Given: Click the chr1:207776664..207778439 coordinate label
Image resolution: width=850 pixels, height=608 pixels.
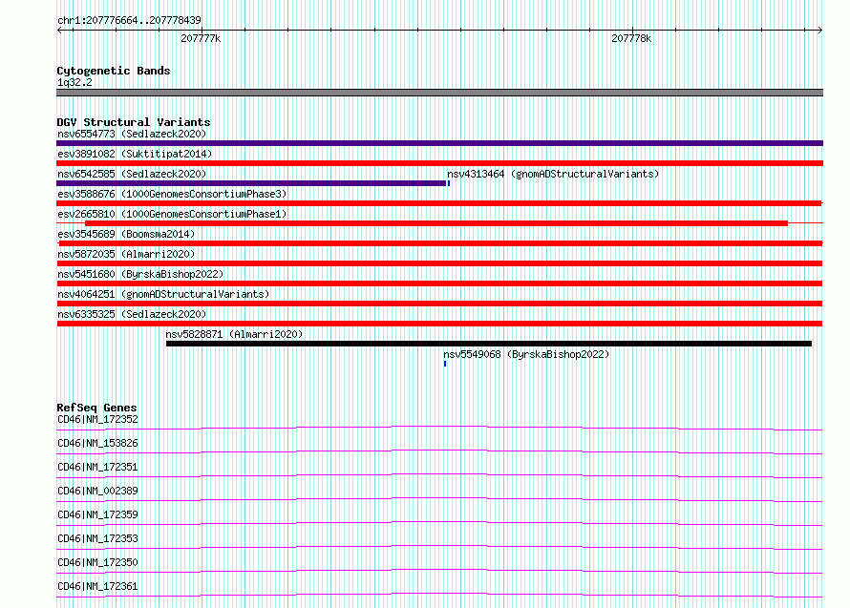Looking at the screenshot, I should [x=129, y=21].
